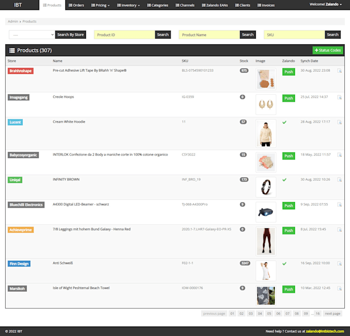The image size is (350, 336).
Task: Click the Marsikoh store label
Action: pos(17,289)
